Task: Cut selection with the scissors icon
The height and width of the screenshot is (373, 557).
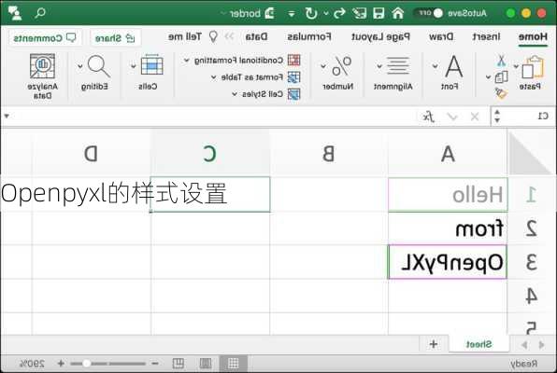Action: pos(501,61)
